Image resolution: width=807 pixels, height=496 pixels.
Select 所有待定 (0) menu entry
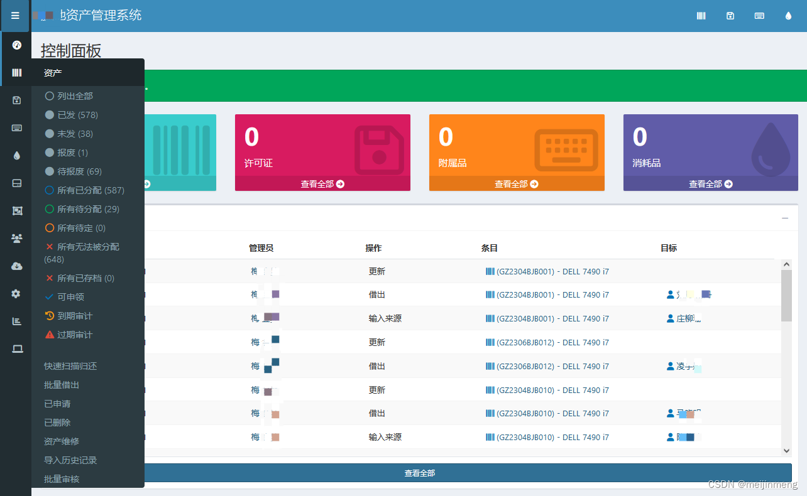(x=75, y=228)
